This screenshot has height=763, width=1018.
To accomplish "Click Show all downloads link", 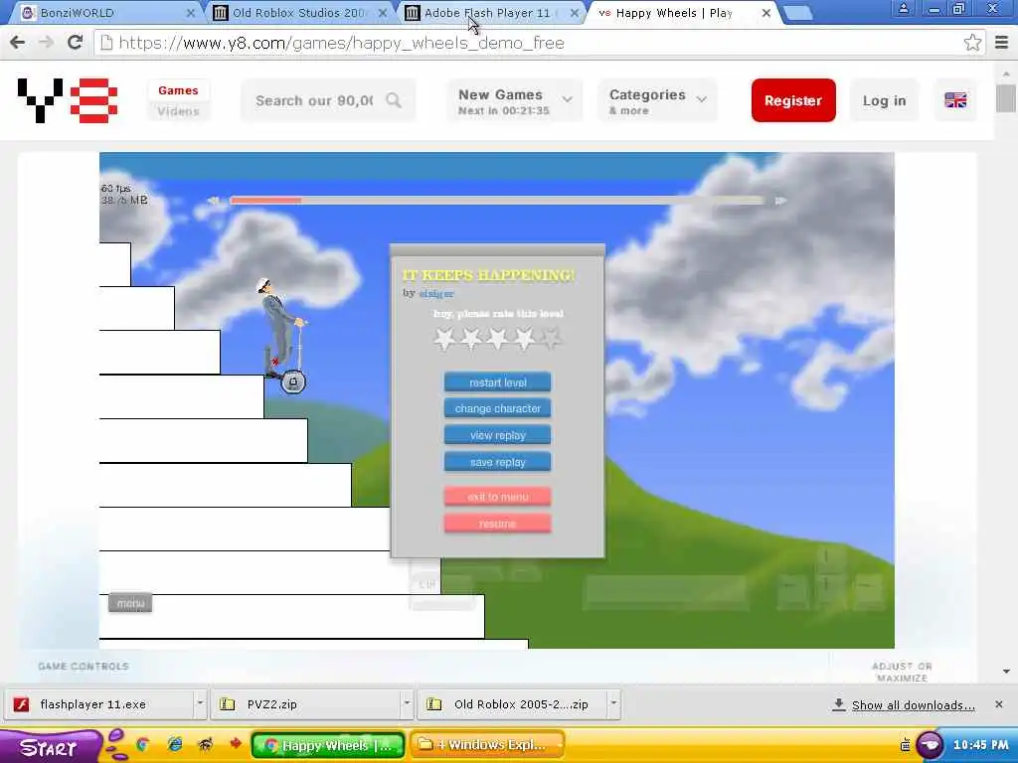I will [x=913, y=705].
